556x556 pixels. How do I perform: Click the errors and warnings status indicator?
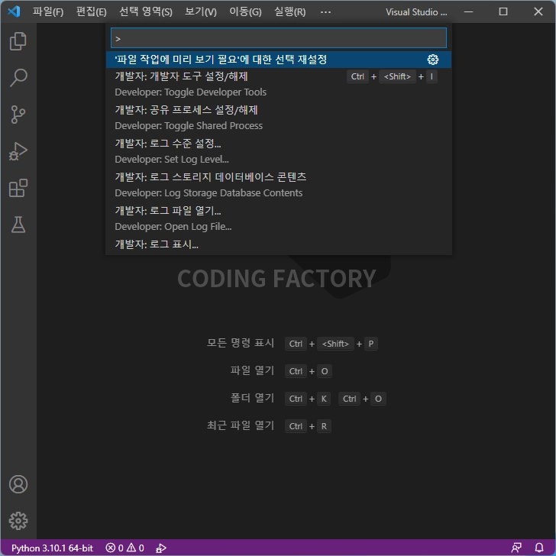(124, 548)
